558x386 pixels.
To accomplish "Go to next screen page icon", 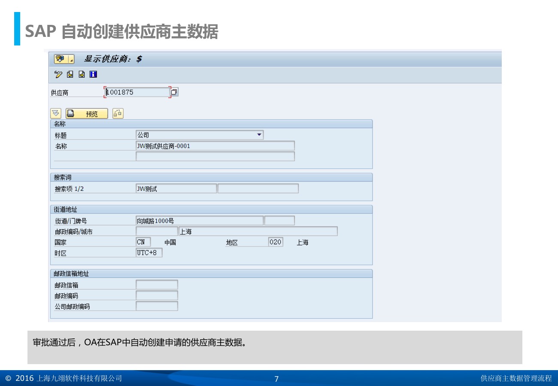I will coord(82,75).
